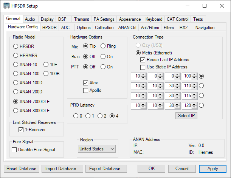
Task: Enable the Apollo hardware option
Action: [85, 90]
